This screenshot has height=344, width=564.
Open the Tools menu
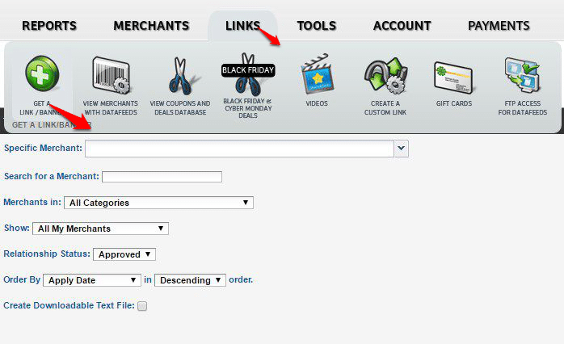pyautogui.click(x=317, y=26)
